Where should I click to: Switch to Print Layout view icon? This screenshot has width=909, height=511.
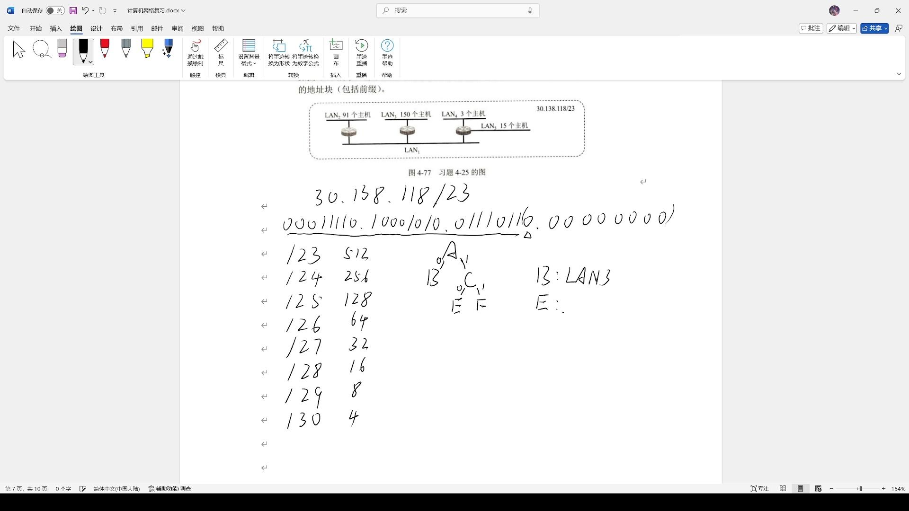coord(800,489)
